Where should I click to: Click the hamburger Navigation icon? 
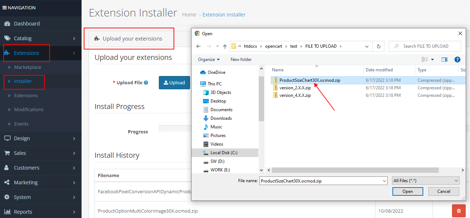5,8
